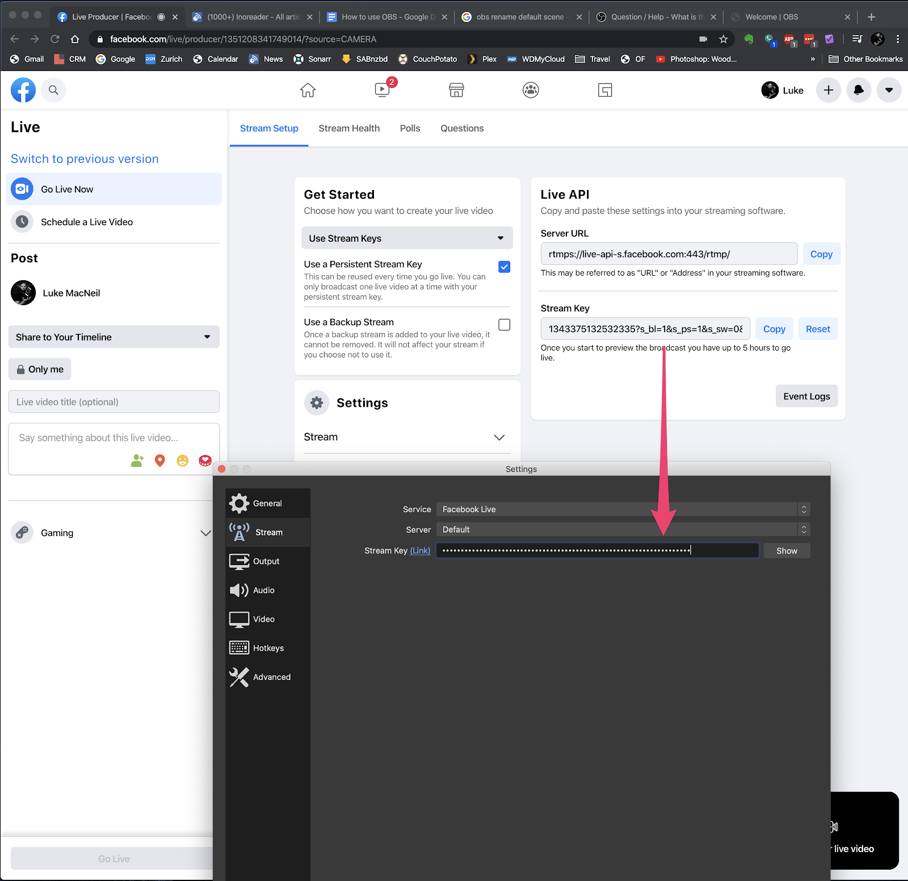Click Switch to previous version link
908x881 pixels.
point(85,159)
